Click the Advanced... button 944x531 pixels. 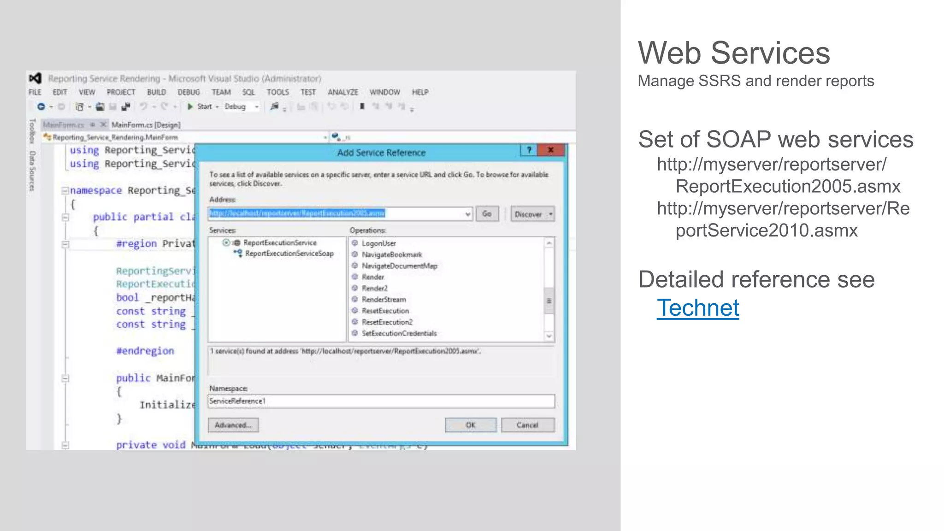(x=233, y=425)
